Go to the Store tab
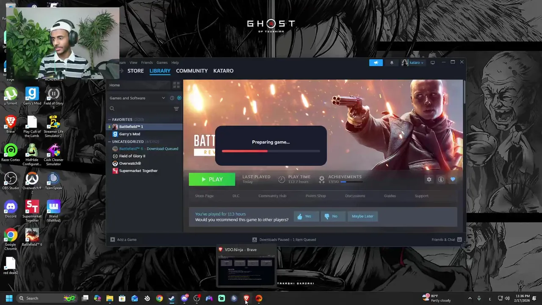 [135, 71]
